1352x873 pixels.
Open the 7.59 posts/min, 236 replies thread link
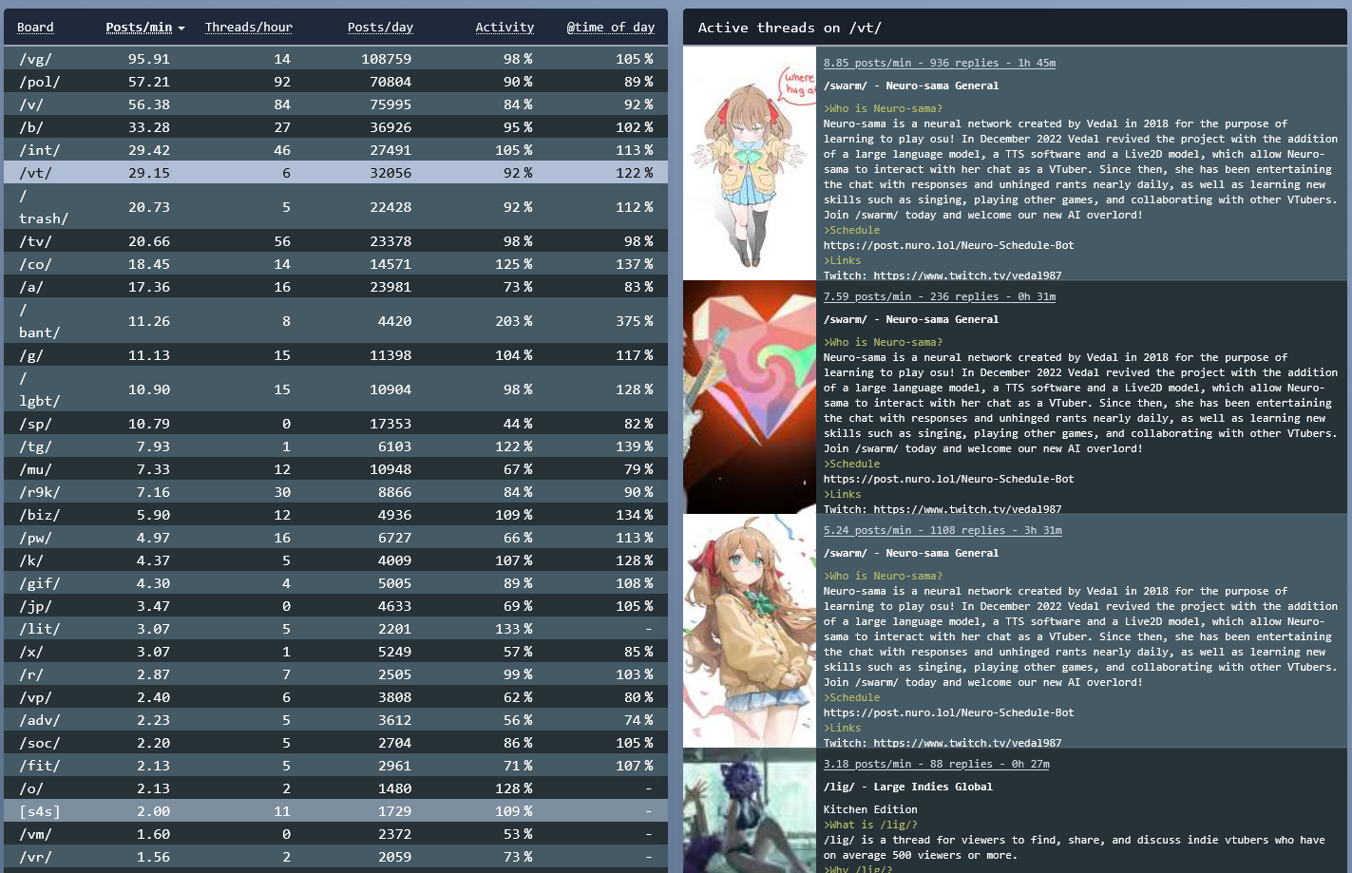coord(940,296)
